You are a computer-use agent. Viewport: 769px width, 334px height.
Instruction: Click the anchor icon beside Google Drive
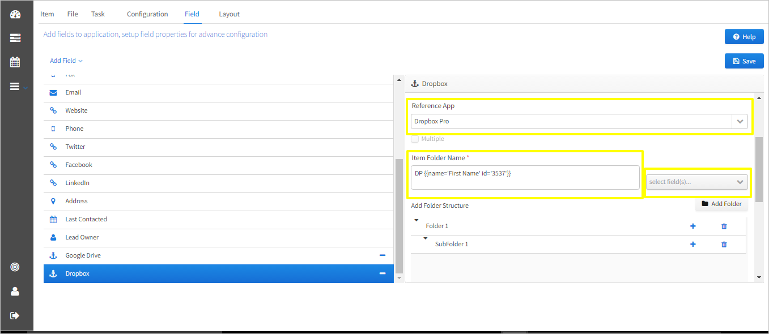point(53,255)
